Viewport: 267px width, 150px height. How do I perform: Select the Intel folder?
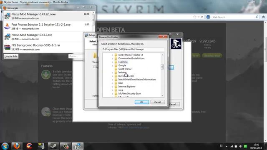point(121,83)
